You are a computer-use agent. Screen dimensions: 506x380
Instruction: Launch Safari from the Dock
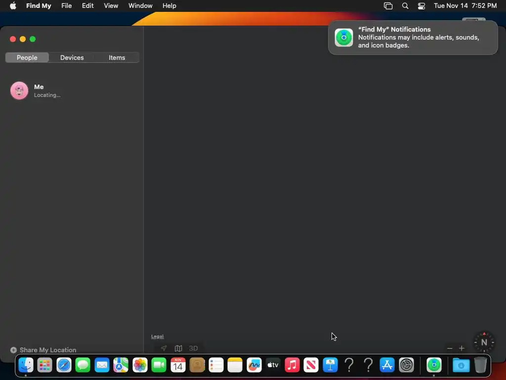tap(64, 365)
